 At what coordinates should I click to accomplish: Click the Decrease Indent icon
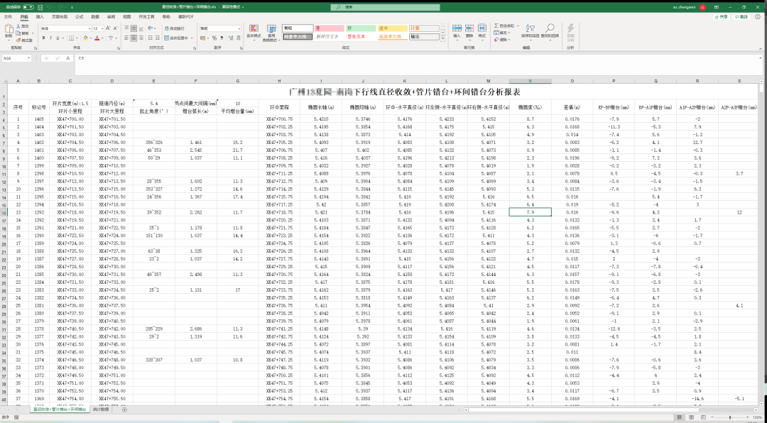pos(150,38)
